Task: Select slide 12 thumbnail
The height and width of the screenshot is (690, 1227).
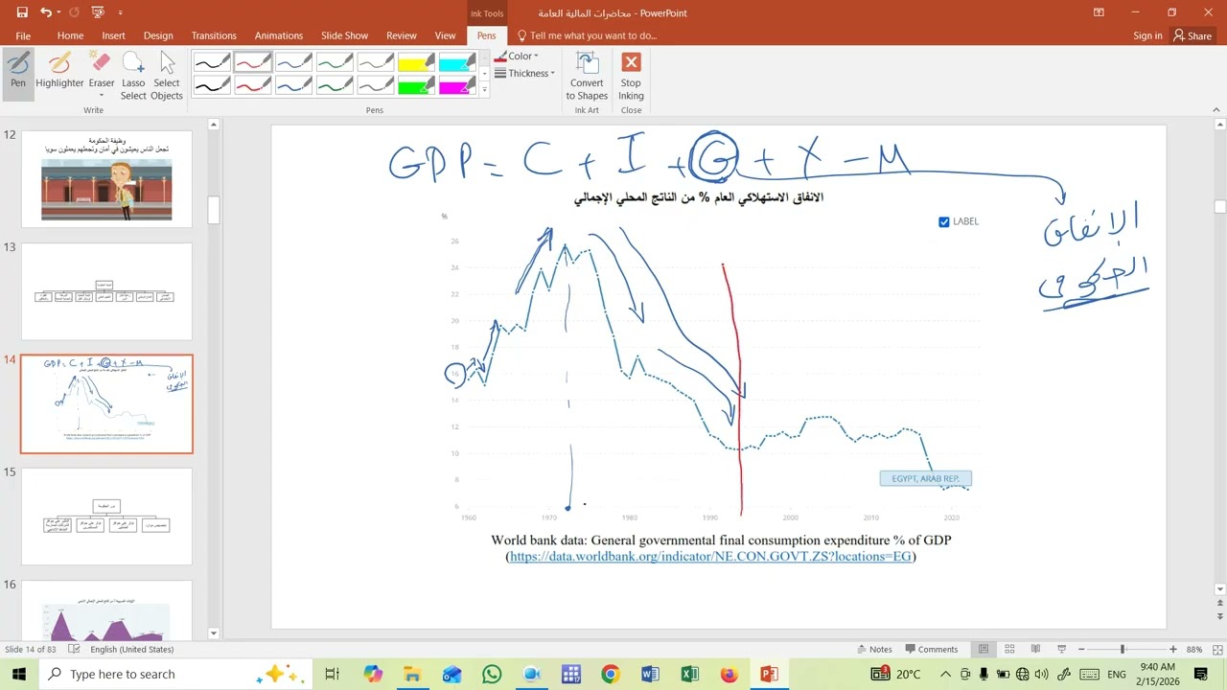Action: [106, 178]
